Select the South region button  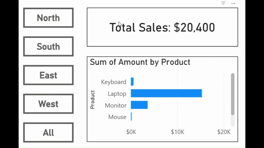pyautogui.click(x=48, y=46)
